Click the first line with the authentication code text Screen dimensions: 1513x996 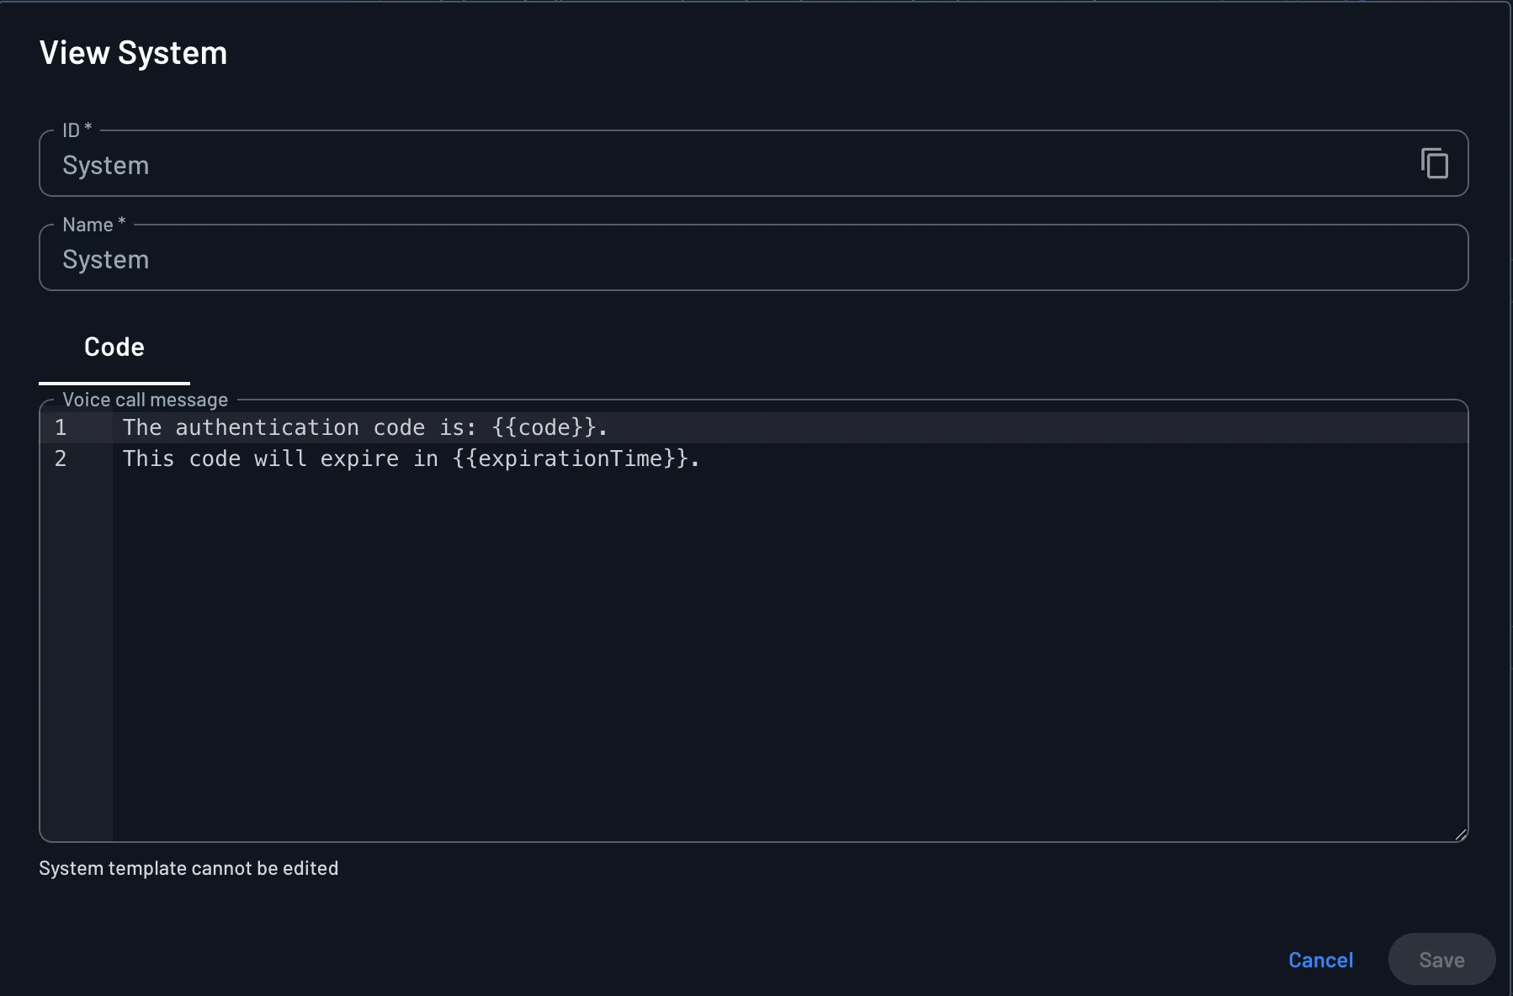coord(365,427)
